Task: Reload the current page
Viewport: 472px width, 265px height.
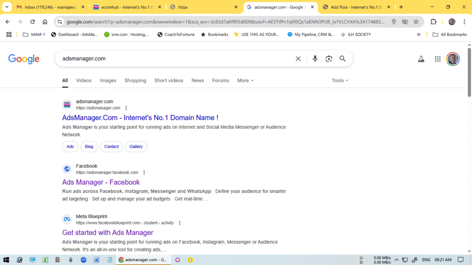Action: pos(32,22)
